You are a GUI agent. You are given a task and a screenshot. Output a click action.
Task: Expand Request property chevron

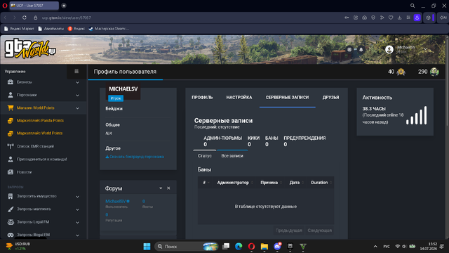pos(77,197)
